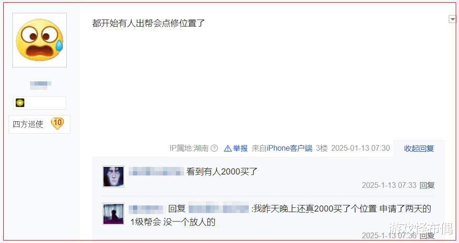The width and height of the screenshot is (459, 243).
Task: Open the first commenter's dark face avatar
Action: pos(113,176)
